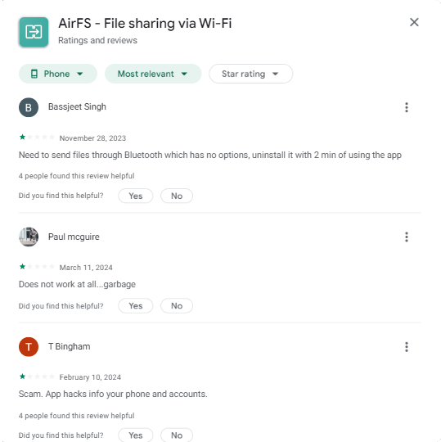Click the one-star rating on Bassjeet's review

click(x=23, y=138)
